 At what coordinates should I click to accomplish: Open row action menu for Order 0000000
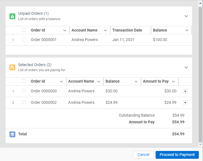[185, 91]
